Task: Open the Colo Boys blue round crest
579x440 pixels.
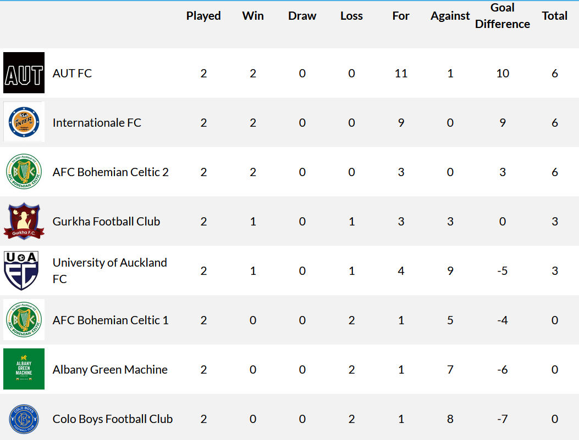Action: click(x=24, y=419)
